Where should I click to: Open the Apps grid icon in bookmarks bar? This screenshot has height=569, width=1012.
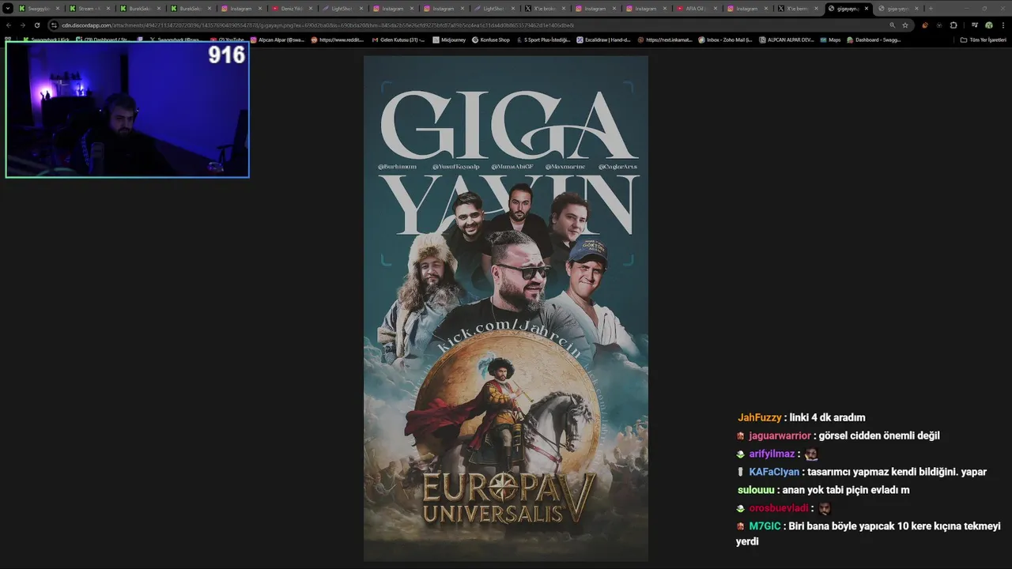point(8,40)
